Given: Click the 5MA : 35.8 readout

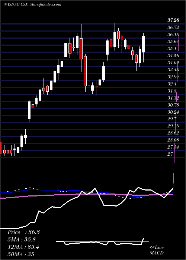Looking at the screenshot, I should pos(22,240).
